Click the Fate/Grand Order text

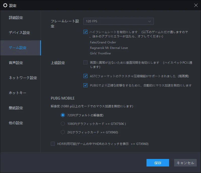tap(103, 42)
